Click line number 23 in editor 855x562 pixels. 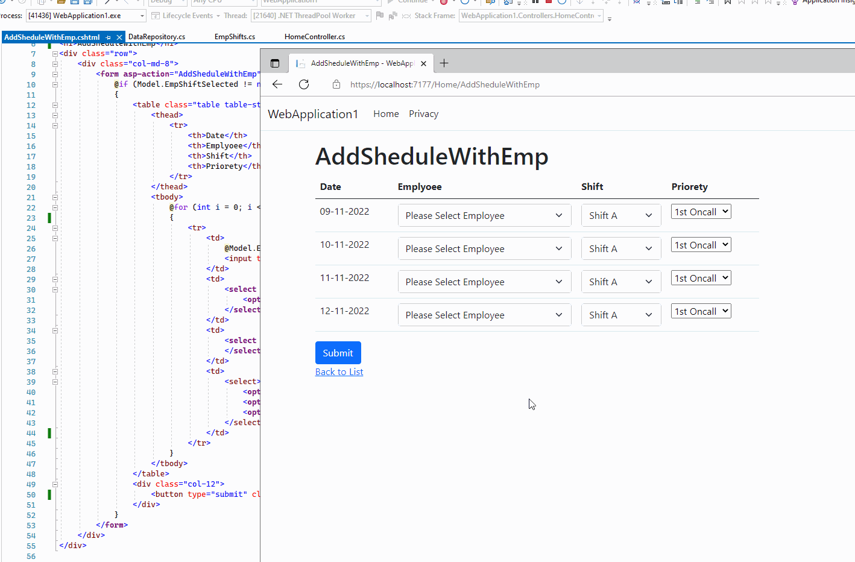[x=31, y=218]
